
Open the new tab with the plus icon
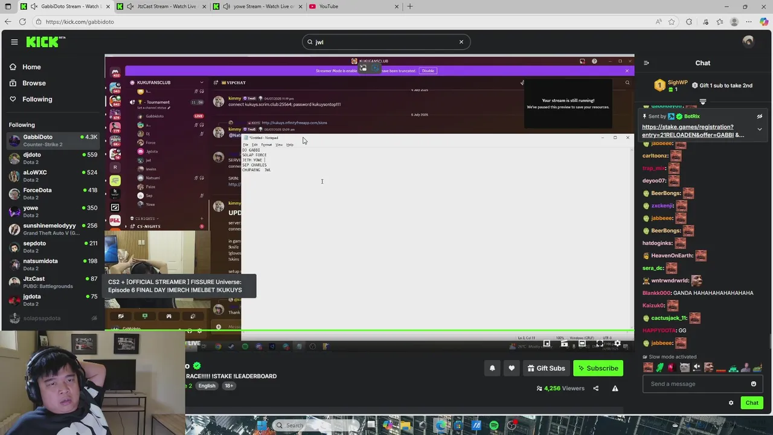(x=410, y=6)
